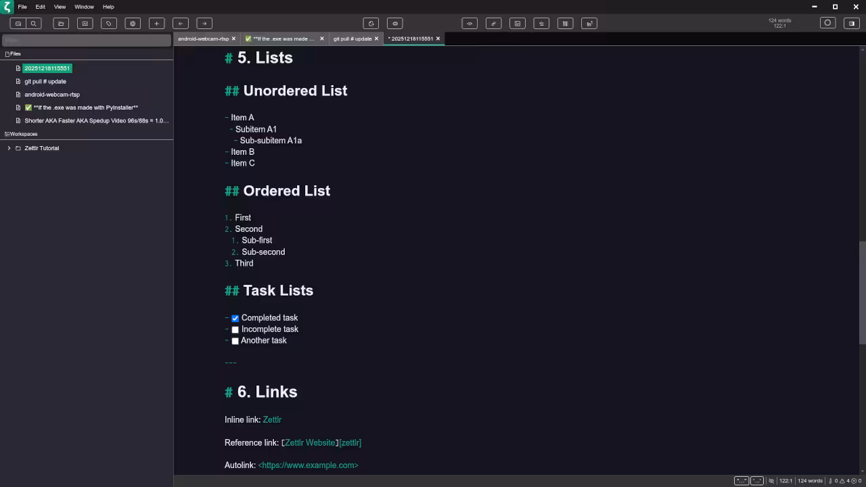Create a new file with the plus icon
The height and width of the screenshot is (487, 866).
pos(156,23)
